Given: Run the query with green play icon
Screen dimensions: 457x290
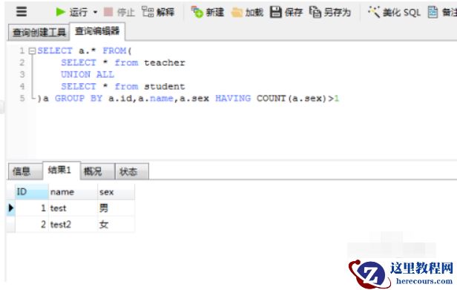Looking at the screenshot, I should pos(60,12).
